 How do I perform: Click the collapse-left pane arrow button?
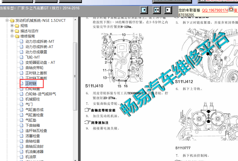tap(168, 10)
